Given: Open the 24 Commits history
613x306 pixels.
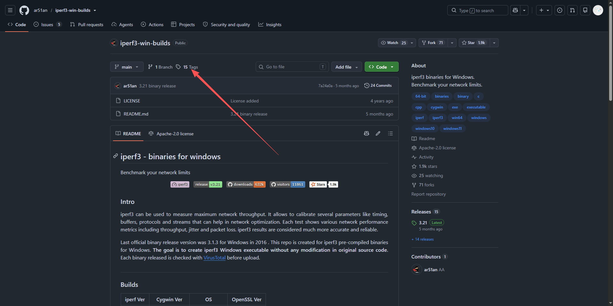Looking at the screenshot, I should click(378, 86).
